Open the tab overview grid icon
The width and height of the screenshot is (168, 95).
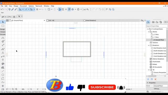(7, 21)
